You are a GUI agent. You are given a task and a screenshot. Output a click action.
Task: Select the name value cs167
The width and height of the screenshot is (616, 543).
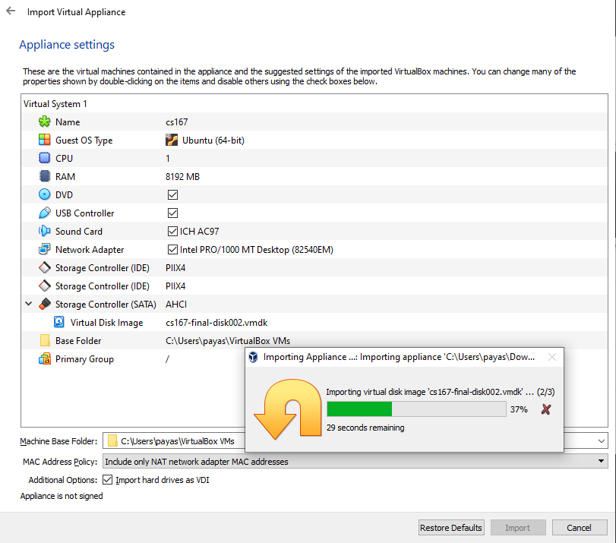(177, 122)
